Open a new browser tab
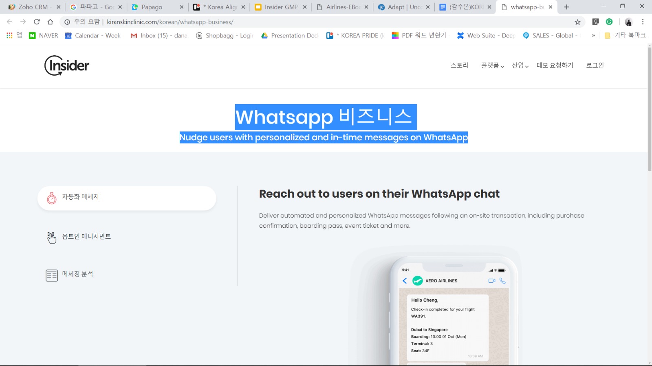Image resolution: width=652 pixels, height=366 pixels. pyautogui.click(x=566, y=7)
